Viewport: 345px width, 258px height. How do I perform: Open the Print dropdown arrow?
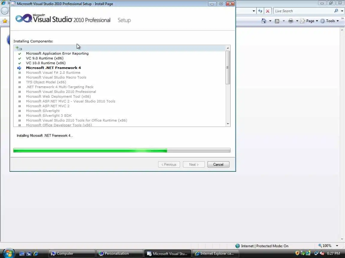[297, 21]
